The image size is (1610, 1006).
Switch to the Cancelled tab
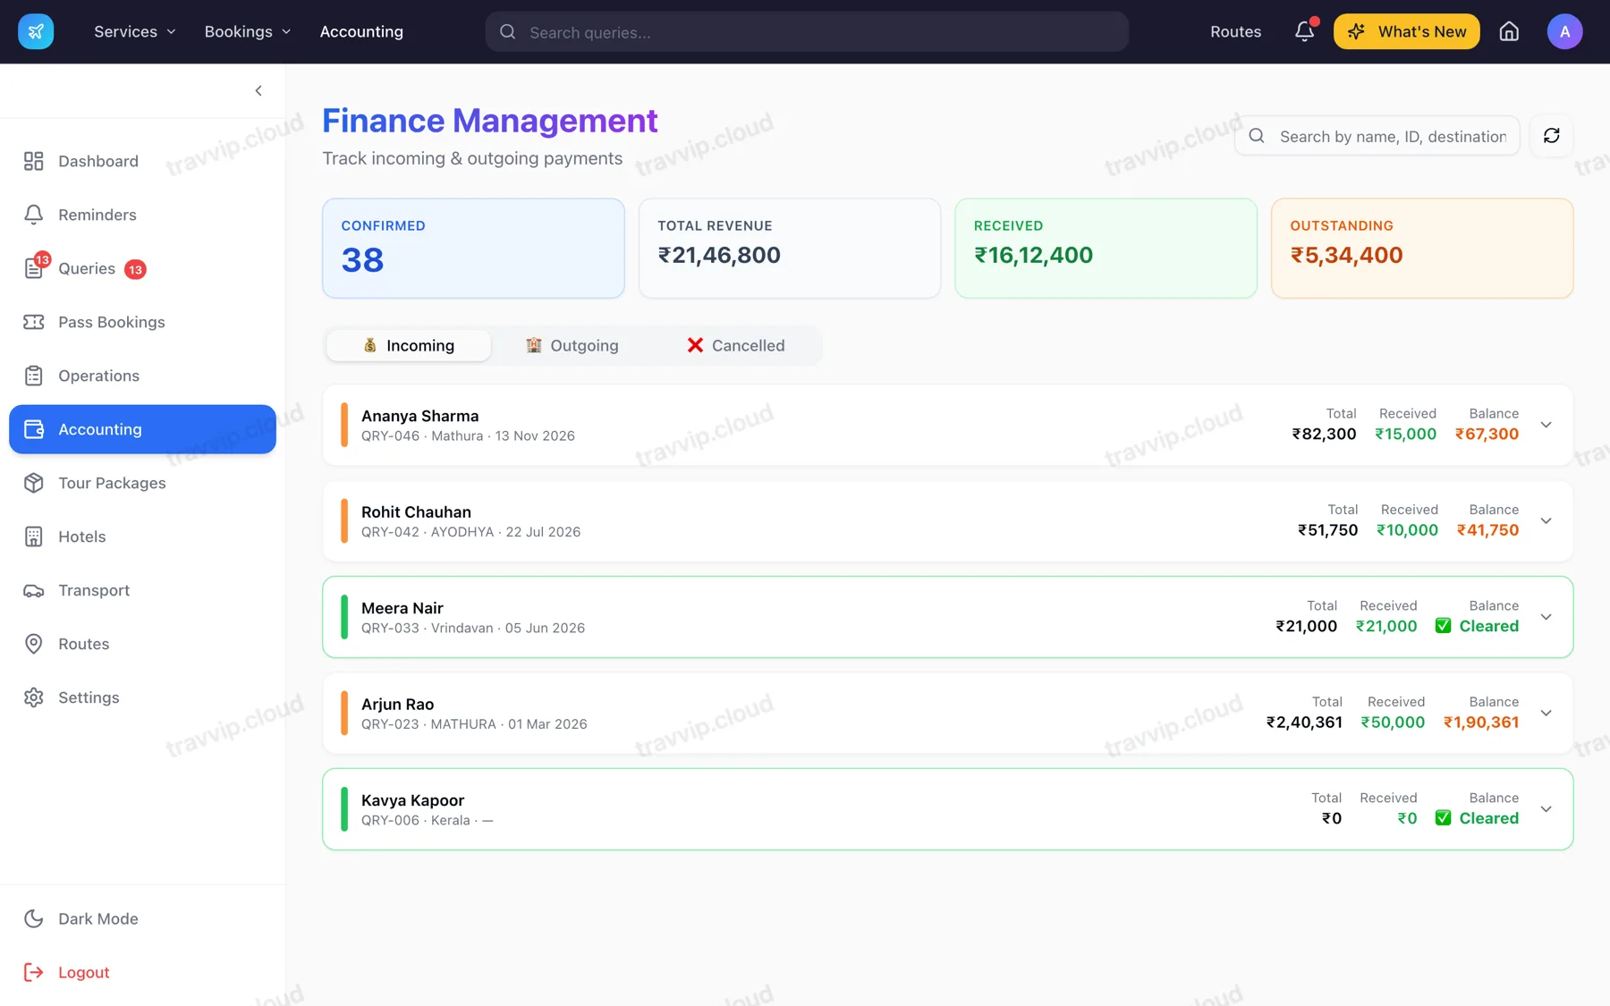click(x=736, y=345)
